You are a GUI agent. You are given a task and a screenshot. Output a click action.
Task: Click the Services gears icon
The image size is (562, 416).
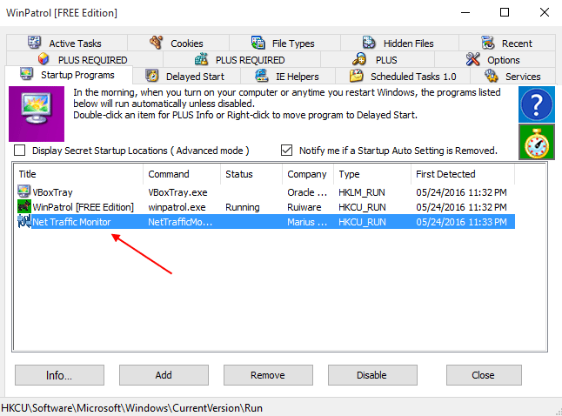click(x=491, y=76)
